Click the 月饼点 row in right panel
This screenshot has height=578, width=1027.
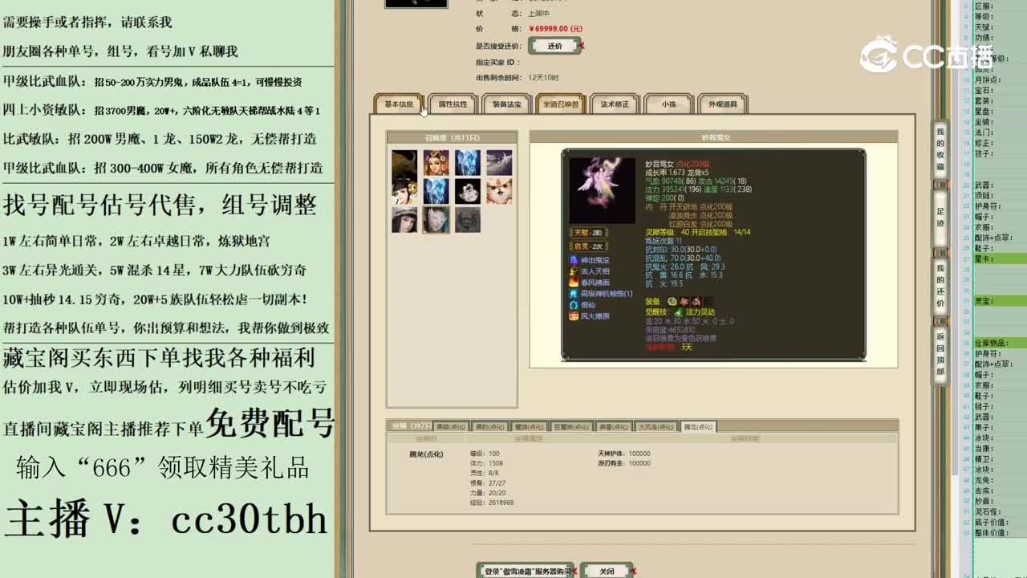1000,79
